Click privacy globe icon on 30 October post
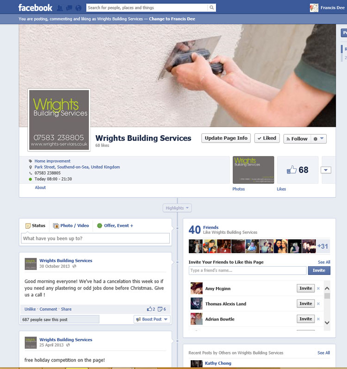 (74, 266)
